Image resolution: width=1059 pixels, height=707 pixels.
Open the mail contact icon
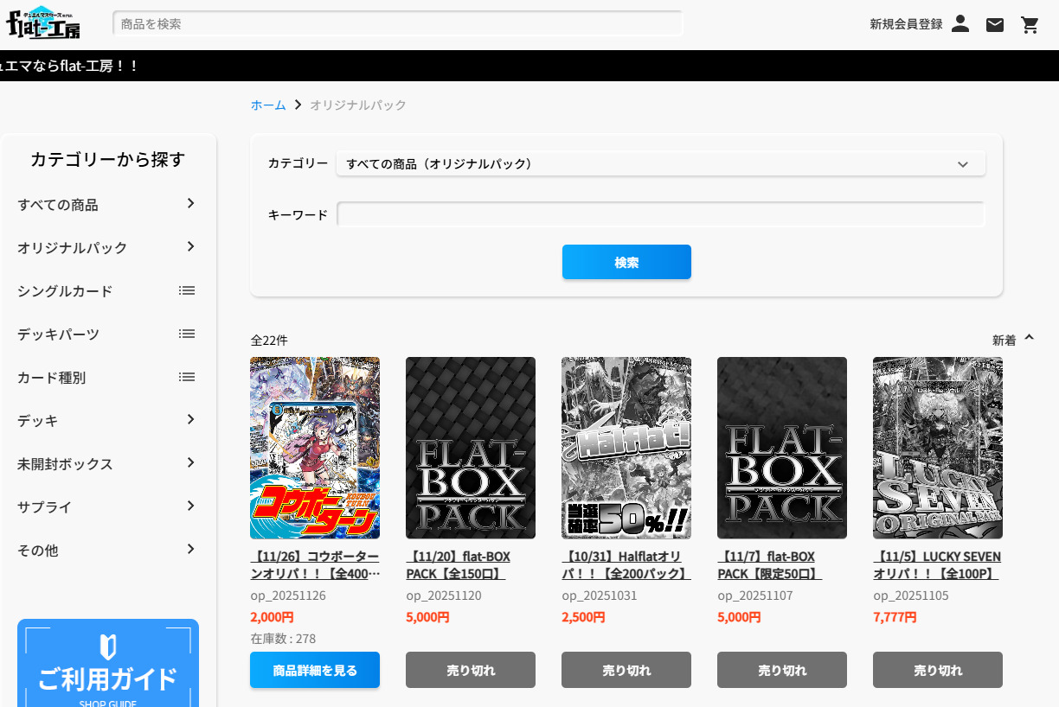tap(995, 24)
